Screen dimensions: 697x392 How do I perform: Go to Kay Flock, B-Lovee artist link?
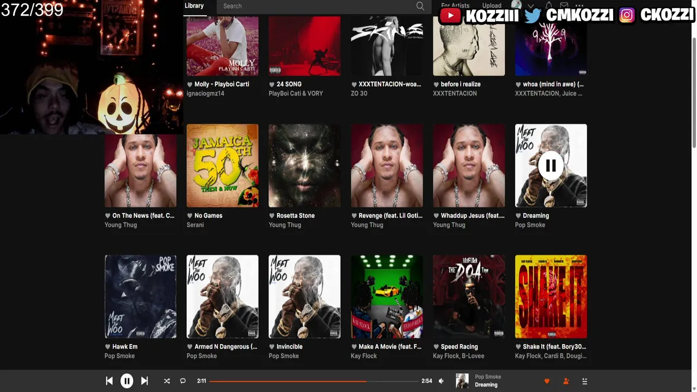[x=458, y=356]
